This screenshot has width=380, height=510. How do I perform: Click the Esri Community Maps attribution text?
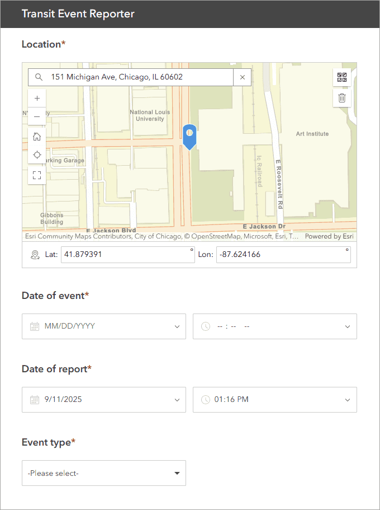[161, 236]
